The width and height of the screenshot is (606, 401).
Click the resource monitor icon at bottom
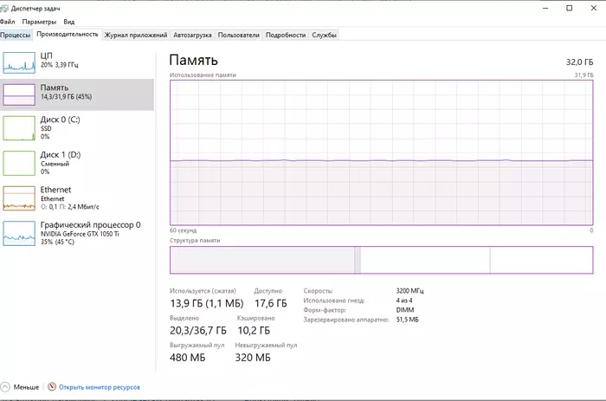pyautogui.click(x=52, y=387)
